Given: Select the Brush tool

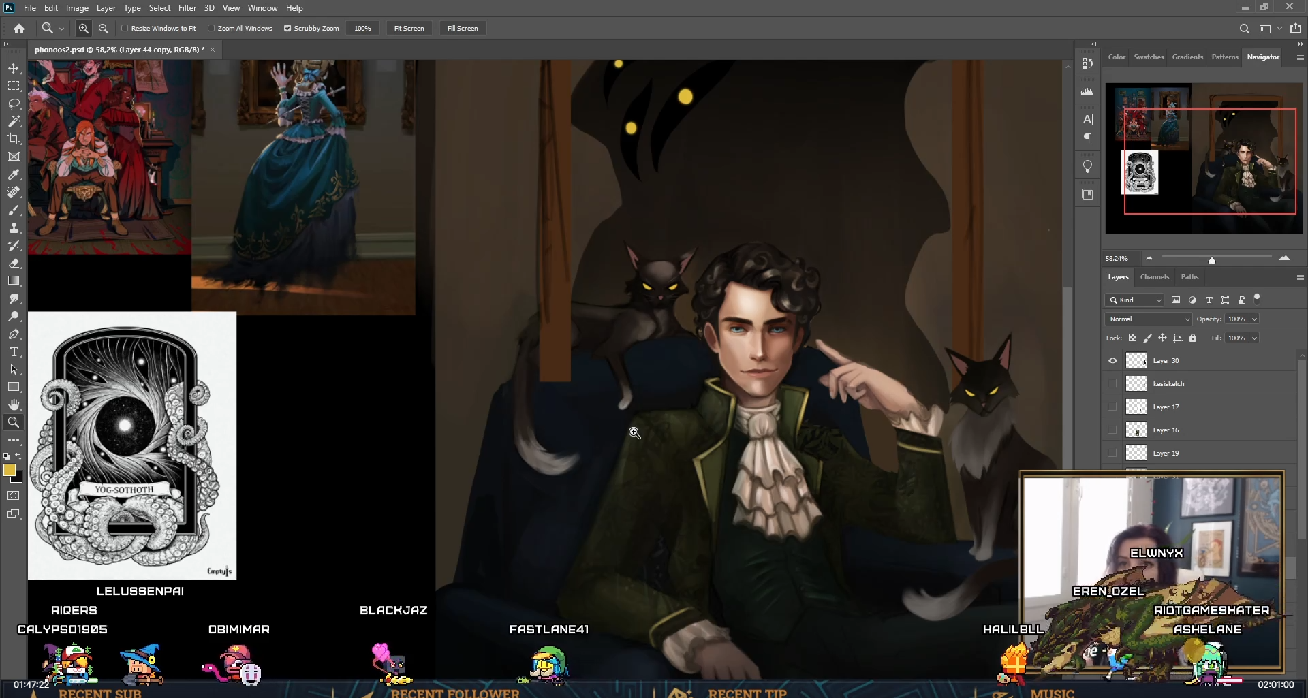Looking at the screenshot, I should click(x=14, y=210).
